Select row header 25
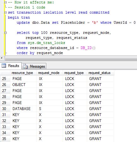Screen dimensions: 137x142 (x=5, y=79)
